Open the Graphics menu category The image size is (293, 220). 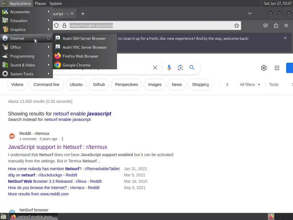pos(26,30)
